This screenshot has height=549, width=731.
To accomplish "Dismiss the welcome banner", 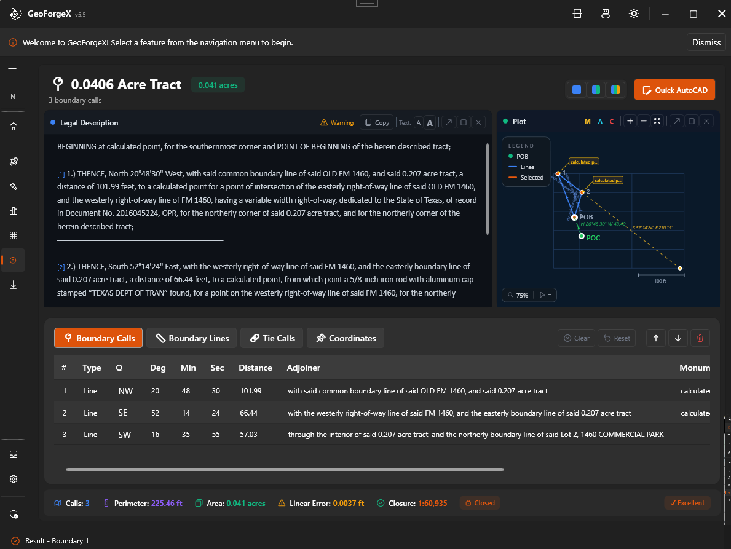I will (x=706, y=42).
